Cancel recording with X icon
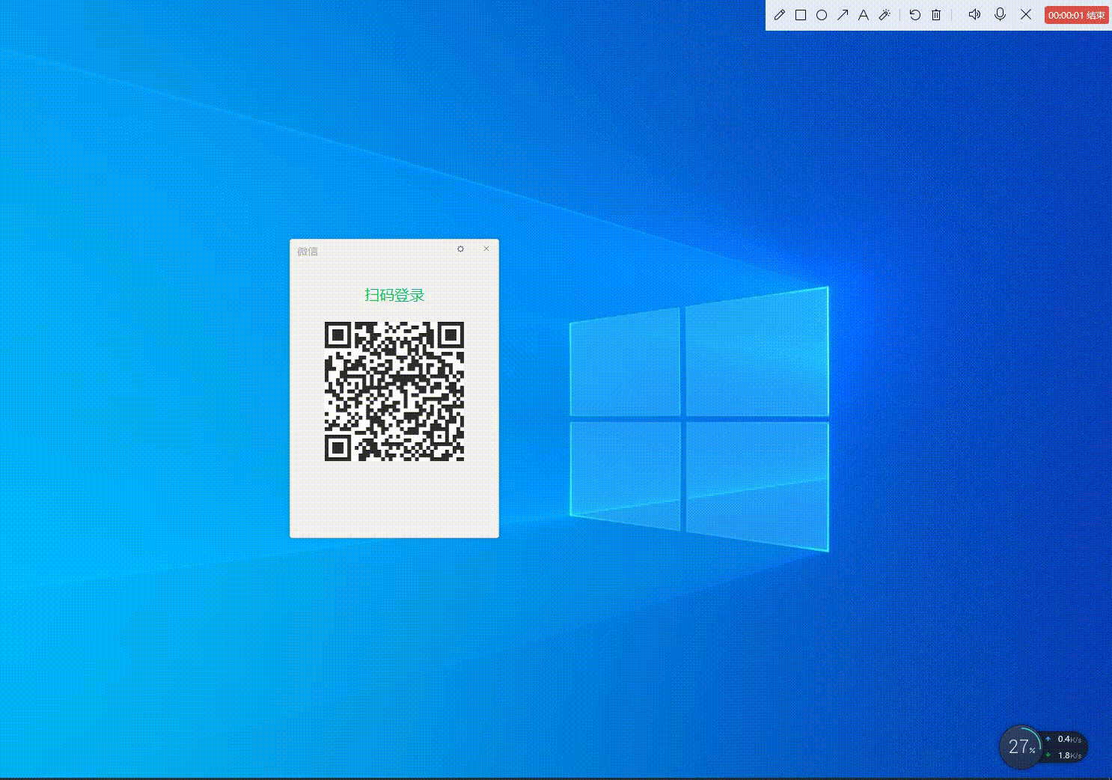 [1026, 15]
